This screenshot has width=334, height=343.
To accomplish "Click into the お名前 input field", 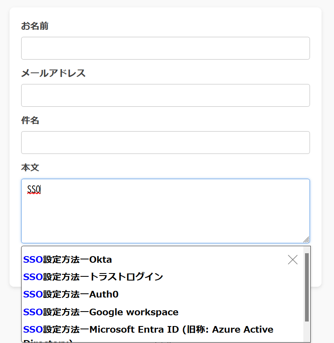I will 165,48.
